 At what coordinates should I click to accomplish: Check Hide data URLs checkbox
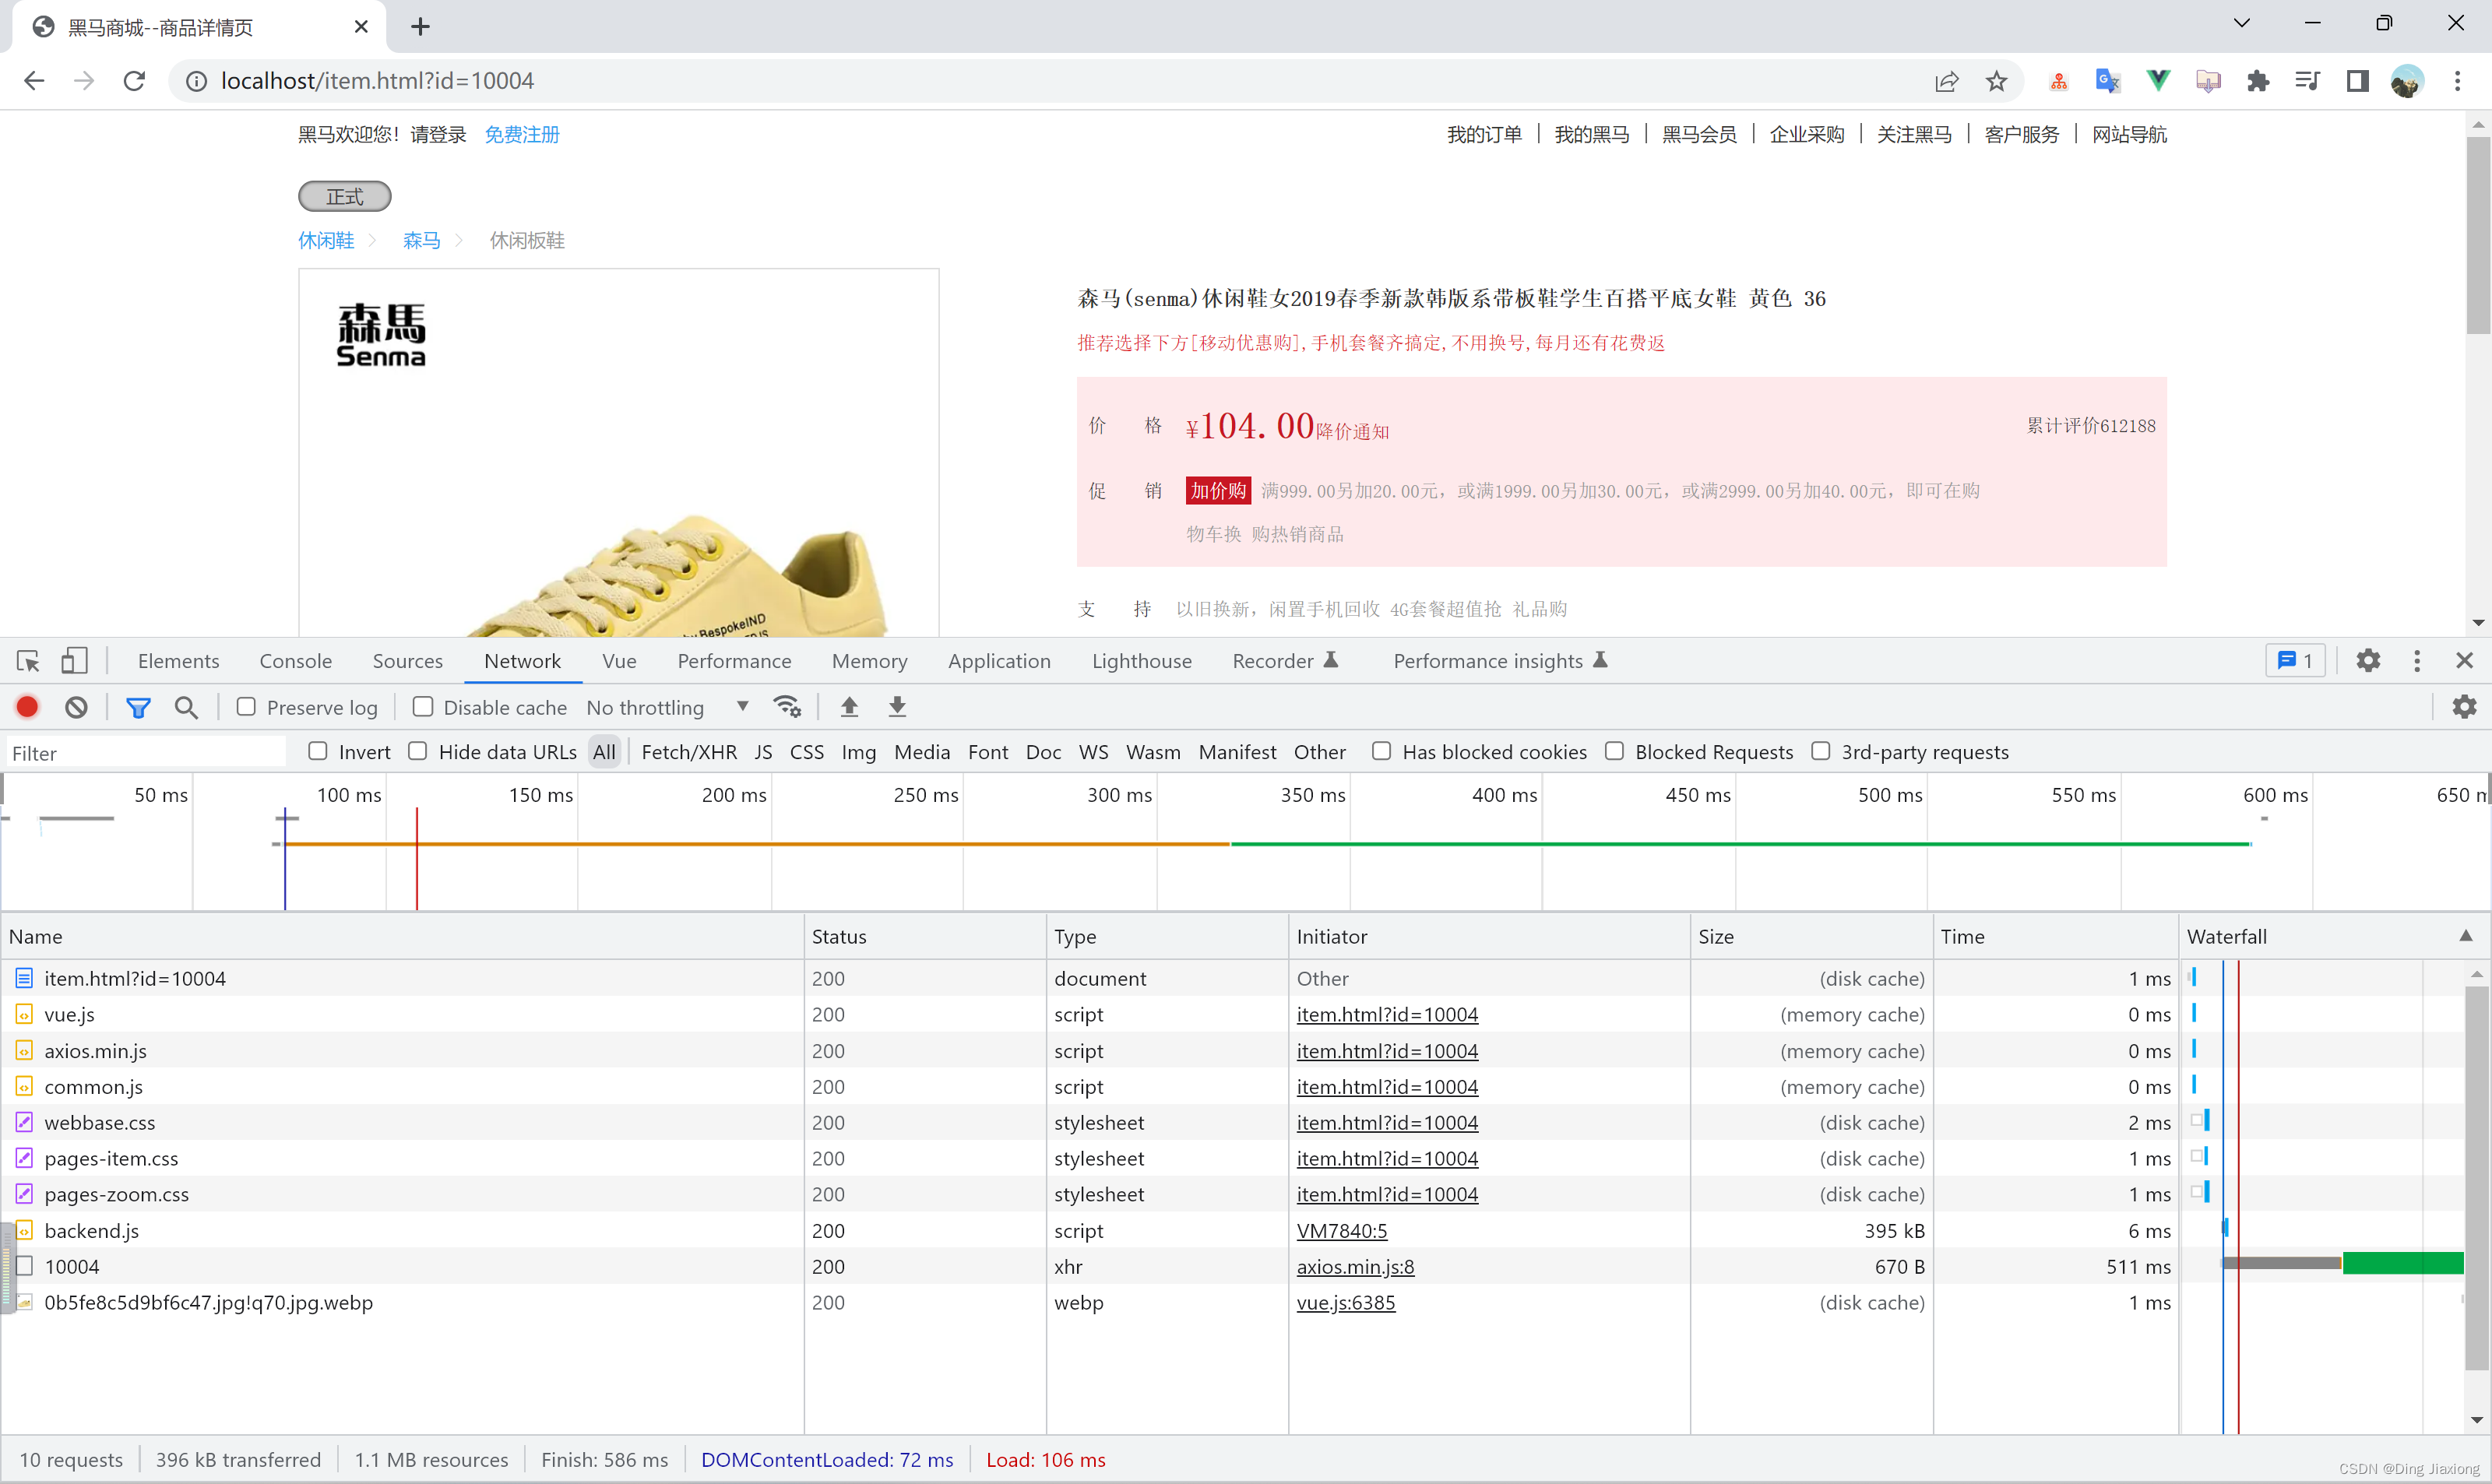[x=418, y=751]
